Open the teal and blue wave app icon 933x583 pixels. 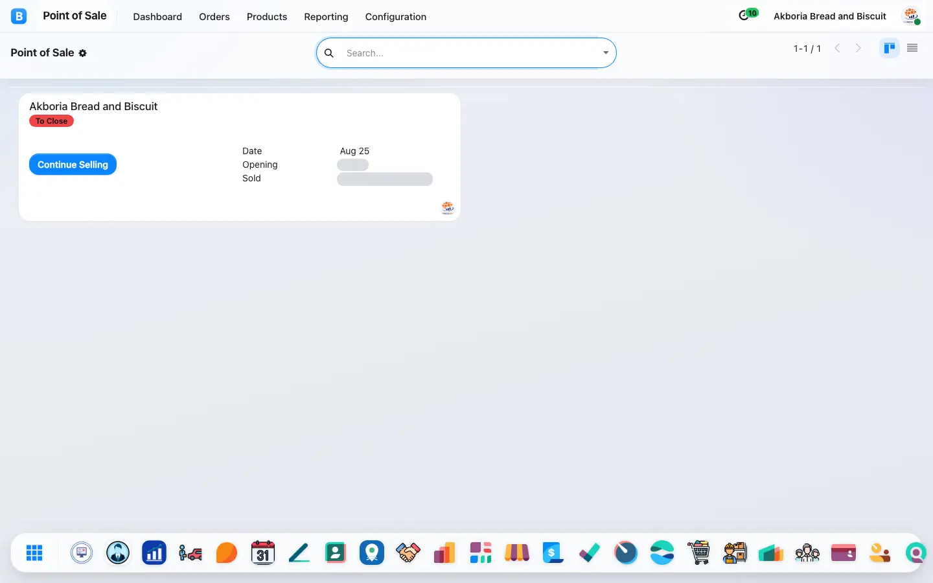tap(662, 553)
